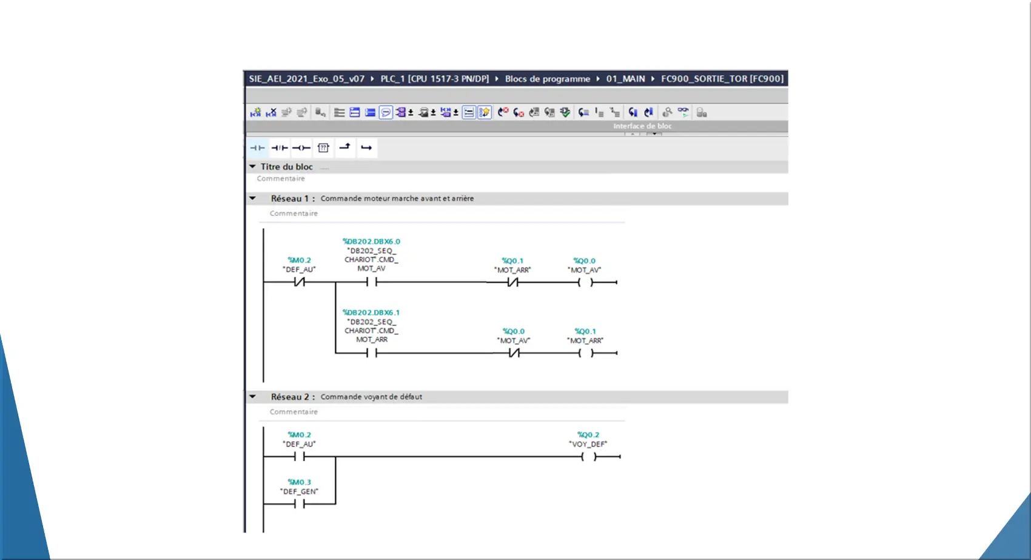
Task: Select MOT_AV normally closed contact on second rung
Action: point(514,353)
